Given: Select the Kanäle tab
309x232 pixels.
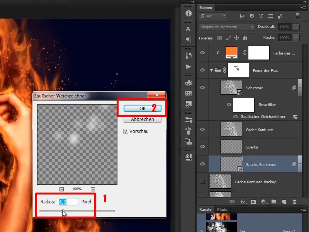Looking at the screenshot, I should [x=205, y=209].
